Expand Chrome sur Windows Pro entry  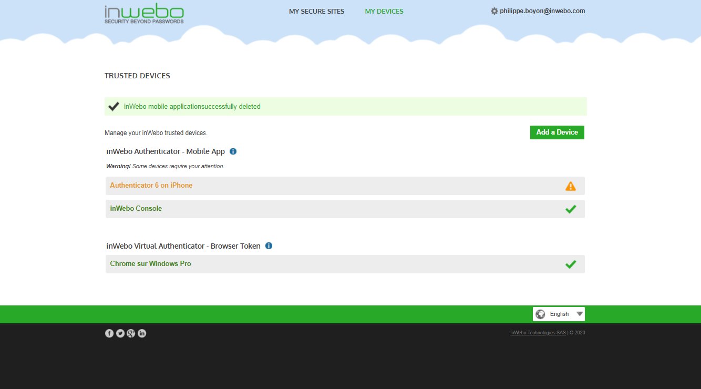pos(150,264)
